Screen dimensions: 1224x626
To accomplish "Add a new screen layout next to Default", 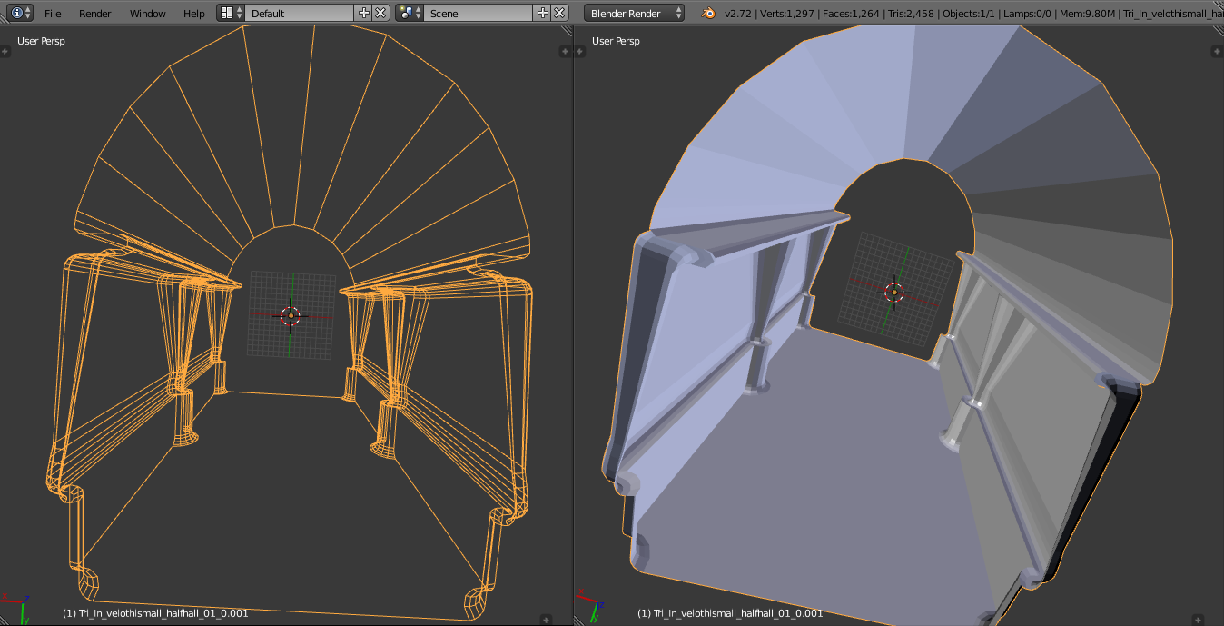I will [364, 13].
